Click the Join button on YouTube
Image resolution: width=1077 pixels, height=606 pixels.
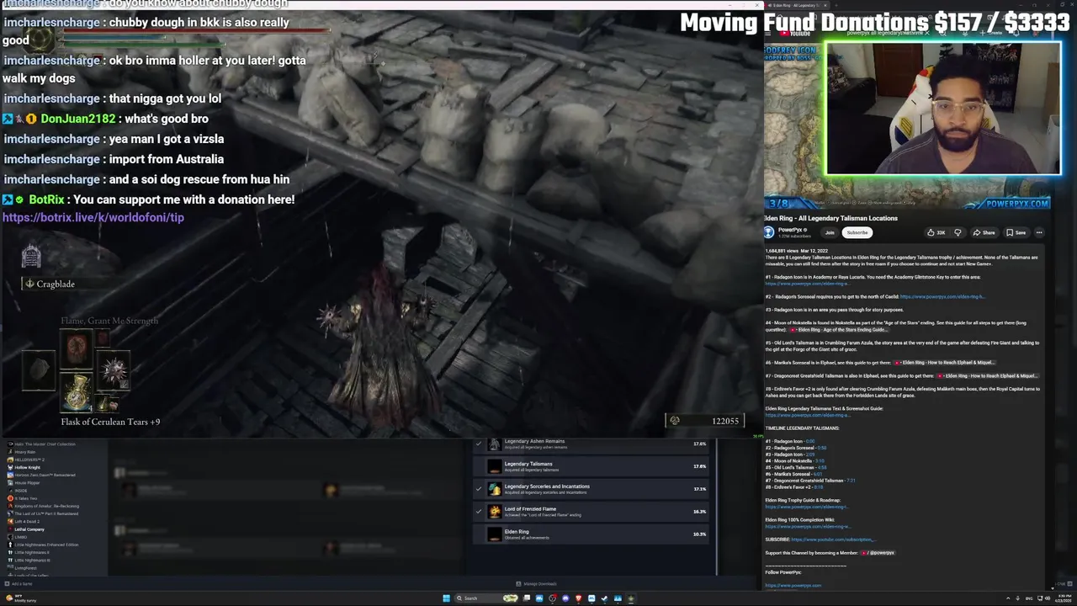pos(830,232)
